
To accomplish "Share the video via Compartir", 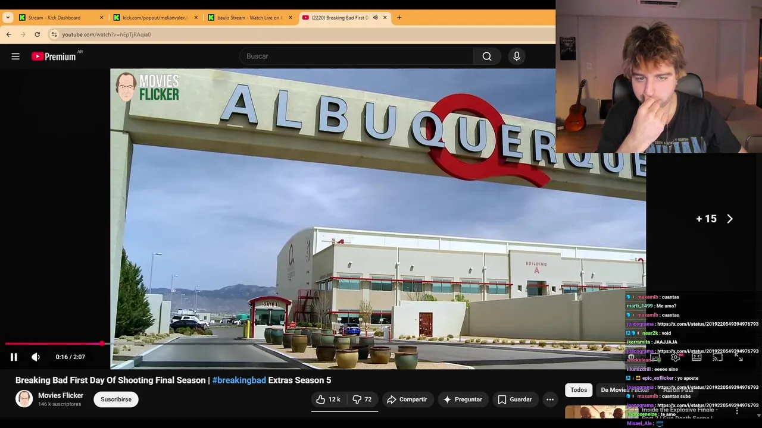I will point(407,399).
